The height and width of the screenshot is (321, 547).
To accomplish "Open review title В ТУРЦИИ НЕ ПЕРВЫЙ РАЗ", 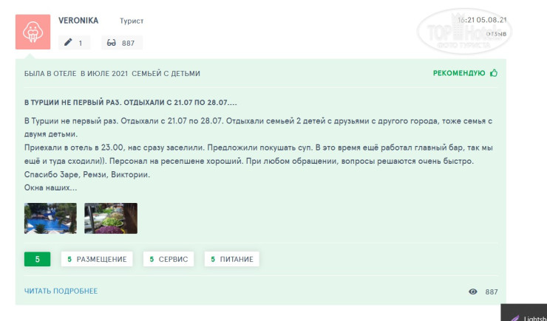I will (131, 102).
